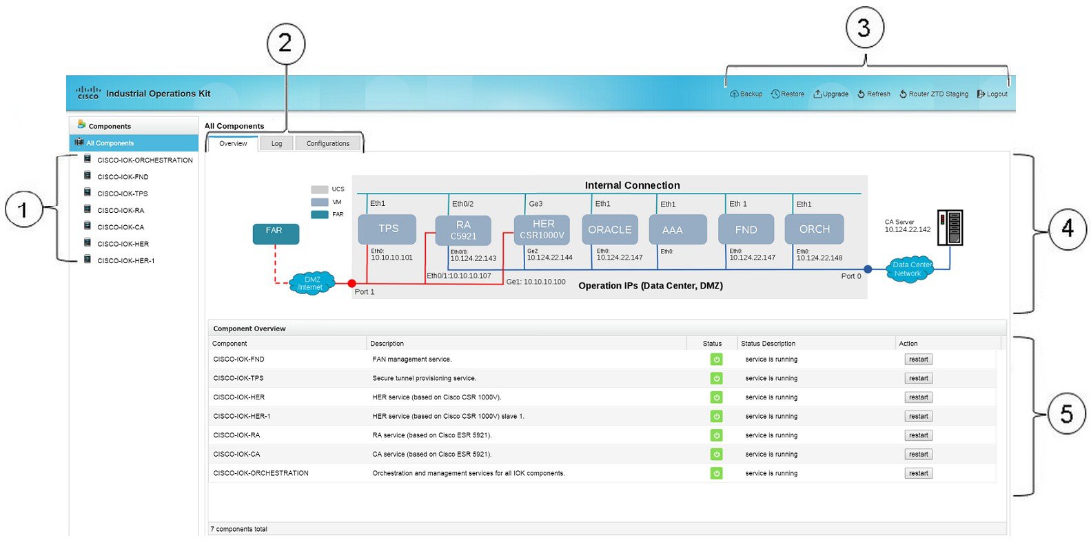Click the 'Secure tunnel provisioning service.' description
Viewport: 1091px width, 542px height.
pos(424,378)
